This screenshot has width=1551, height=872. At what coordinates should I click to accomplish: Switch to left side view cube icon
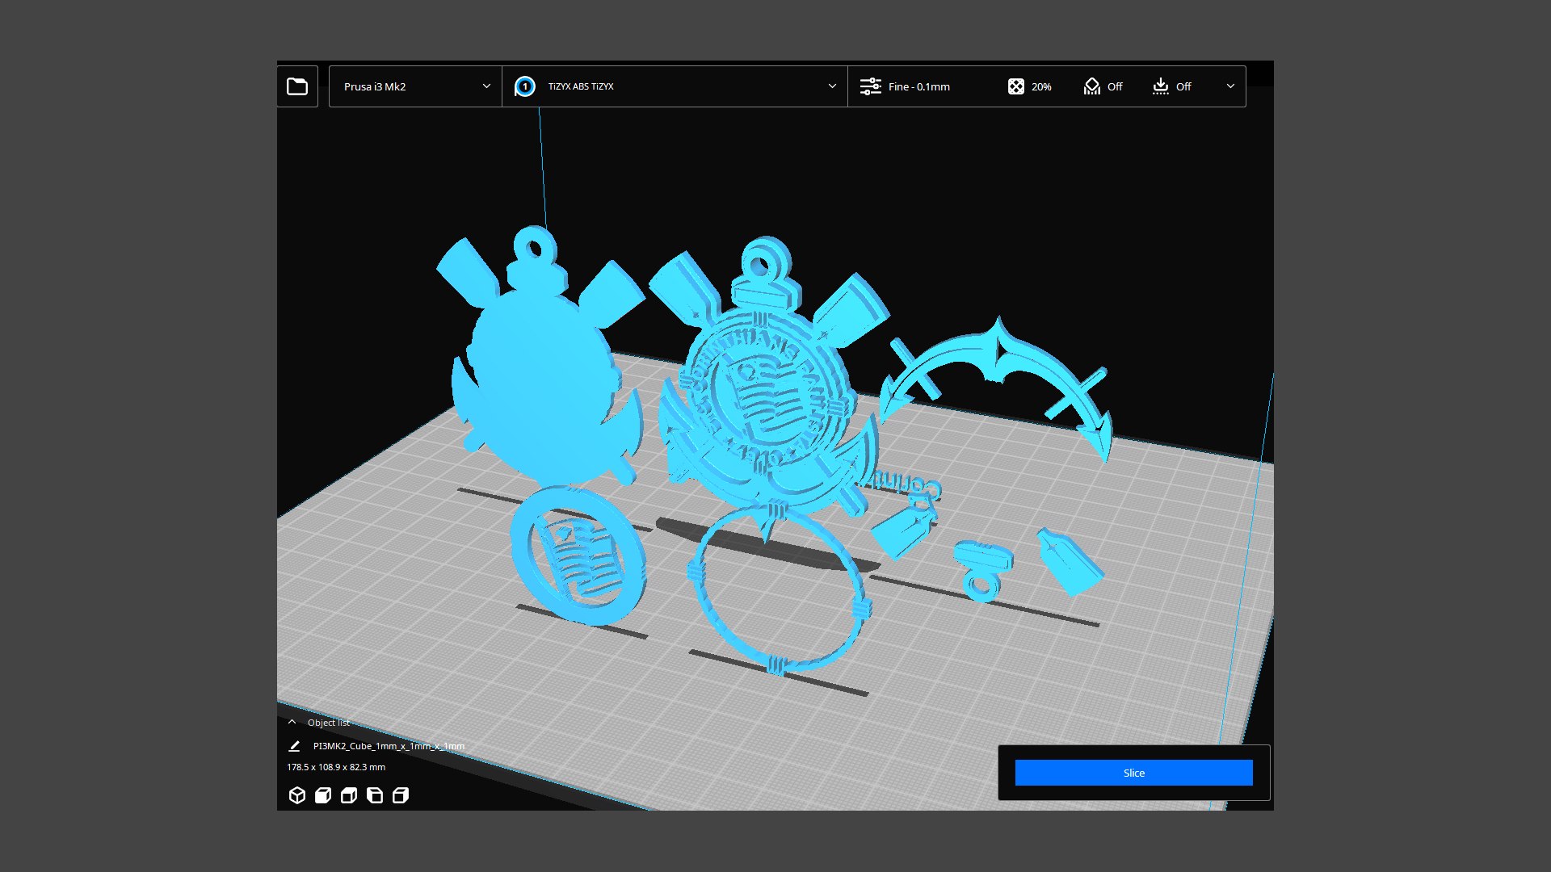[375, 796]
